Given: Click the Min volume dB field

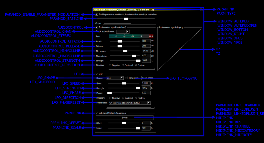Looking at the screenshot, I should (146, 51).
